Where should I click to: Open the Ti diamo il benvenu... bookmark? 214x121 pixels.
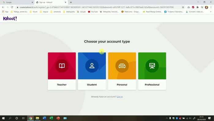(174, 12)
